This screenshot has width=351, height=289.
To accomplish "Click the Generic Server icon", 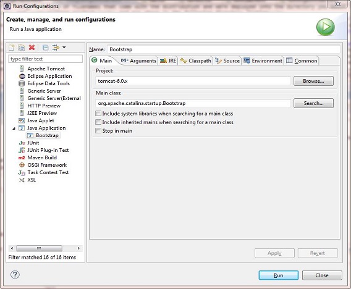I will [22, 91].
